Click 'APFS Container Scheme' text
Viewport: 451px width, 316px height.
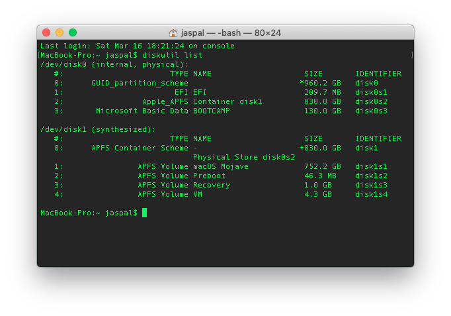[140, 148]
